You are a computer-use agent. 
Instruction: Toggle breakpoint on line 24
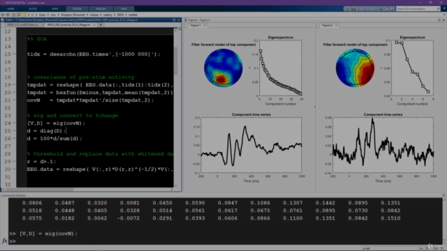tap(14, 123)
